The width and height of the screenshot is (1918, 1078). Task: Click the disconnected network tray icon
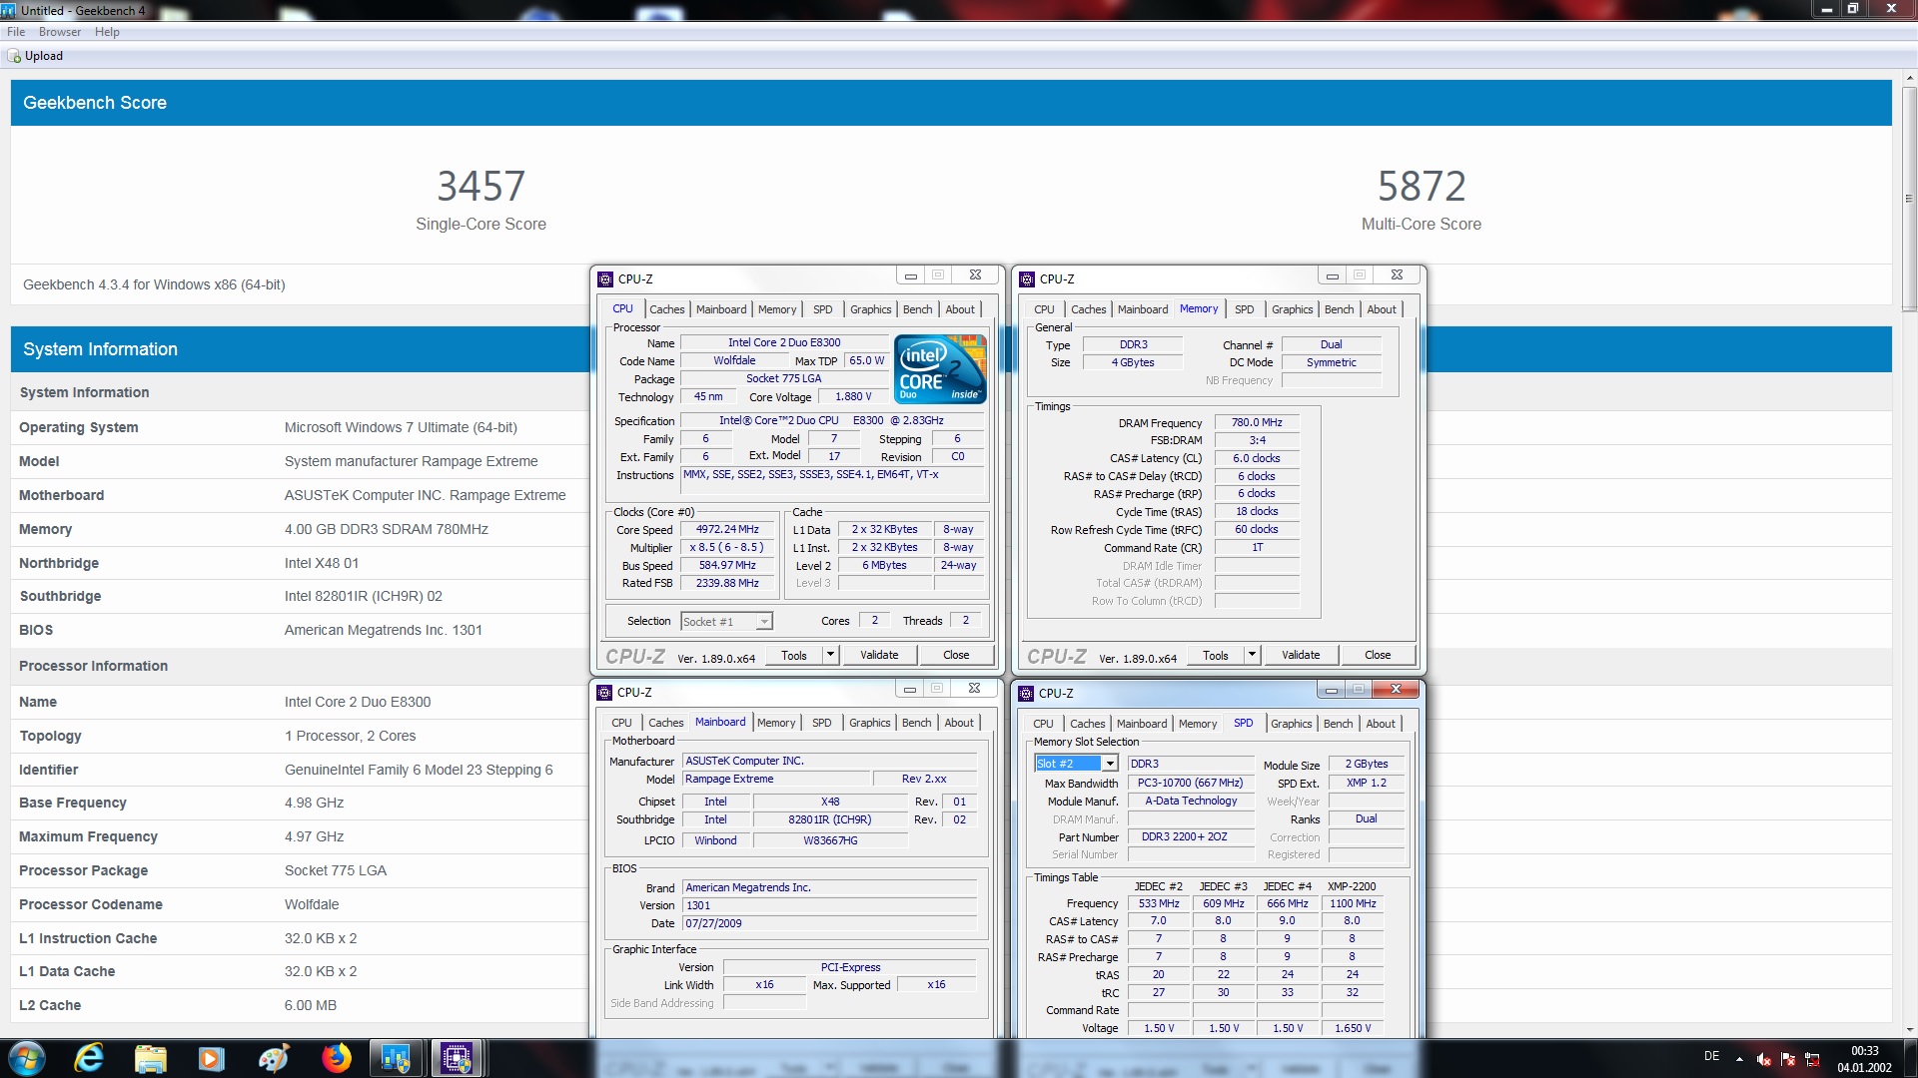click(x=1812, y=1059)
